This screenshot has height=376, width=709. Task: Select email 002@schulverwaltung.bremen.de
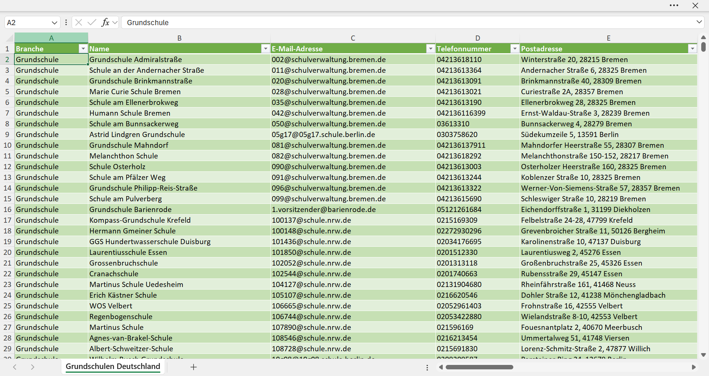[x=353, y=59]
